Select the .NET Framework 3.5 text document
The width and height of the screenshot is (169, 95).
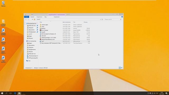coord(51,43)
